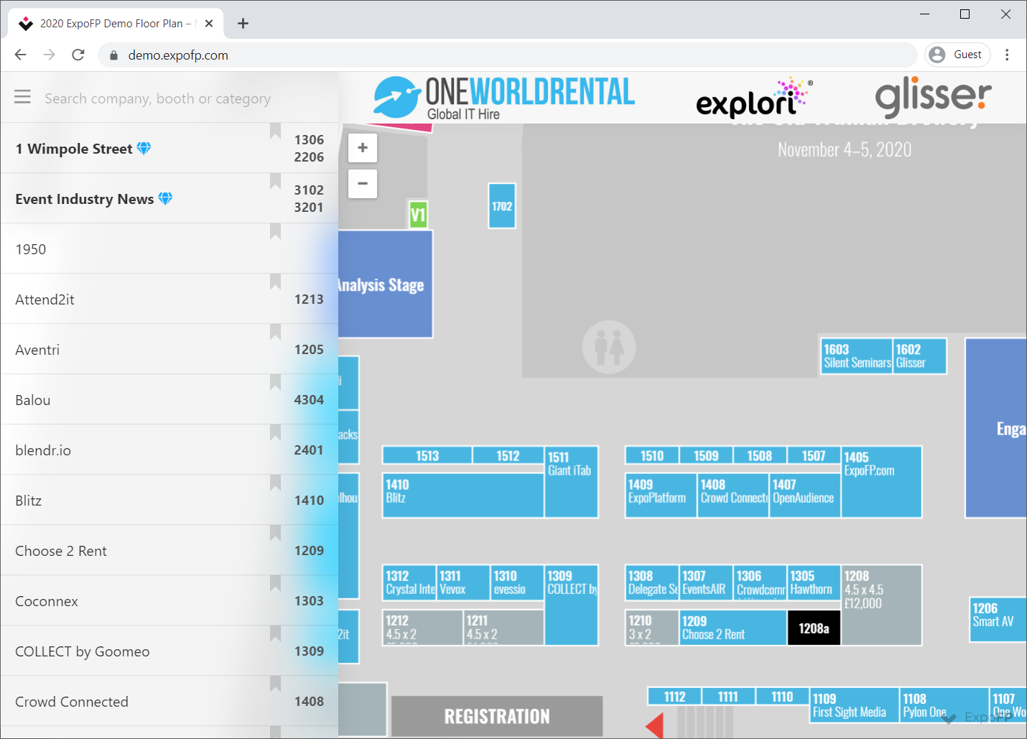
Task: Zoom in on the floor plan
Action: tap(363, 148)
